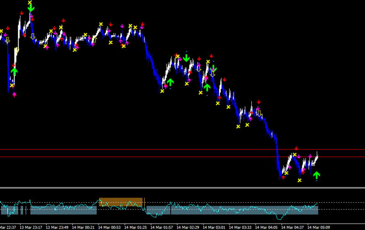Select the lower red horizontal line

click(182, 157)
